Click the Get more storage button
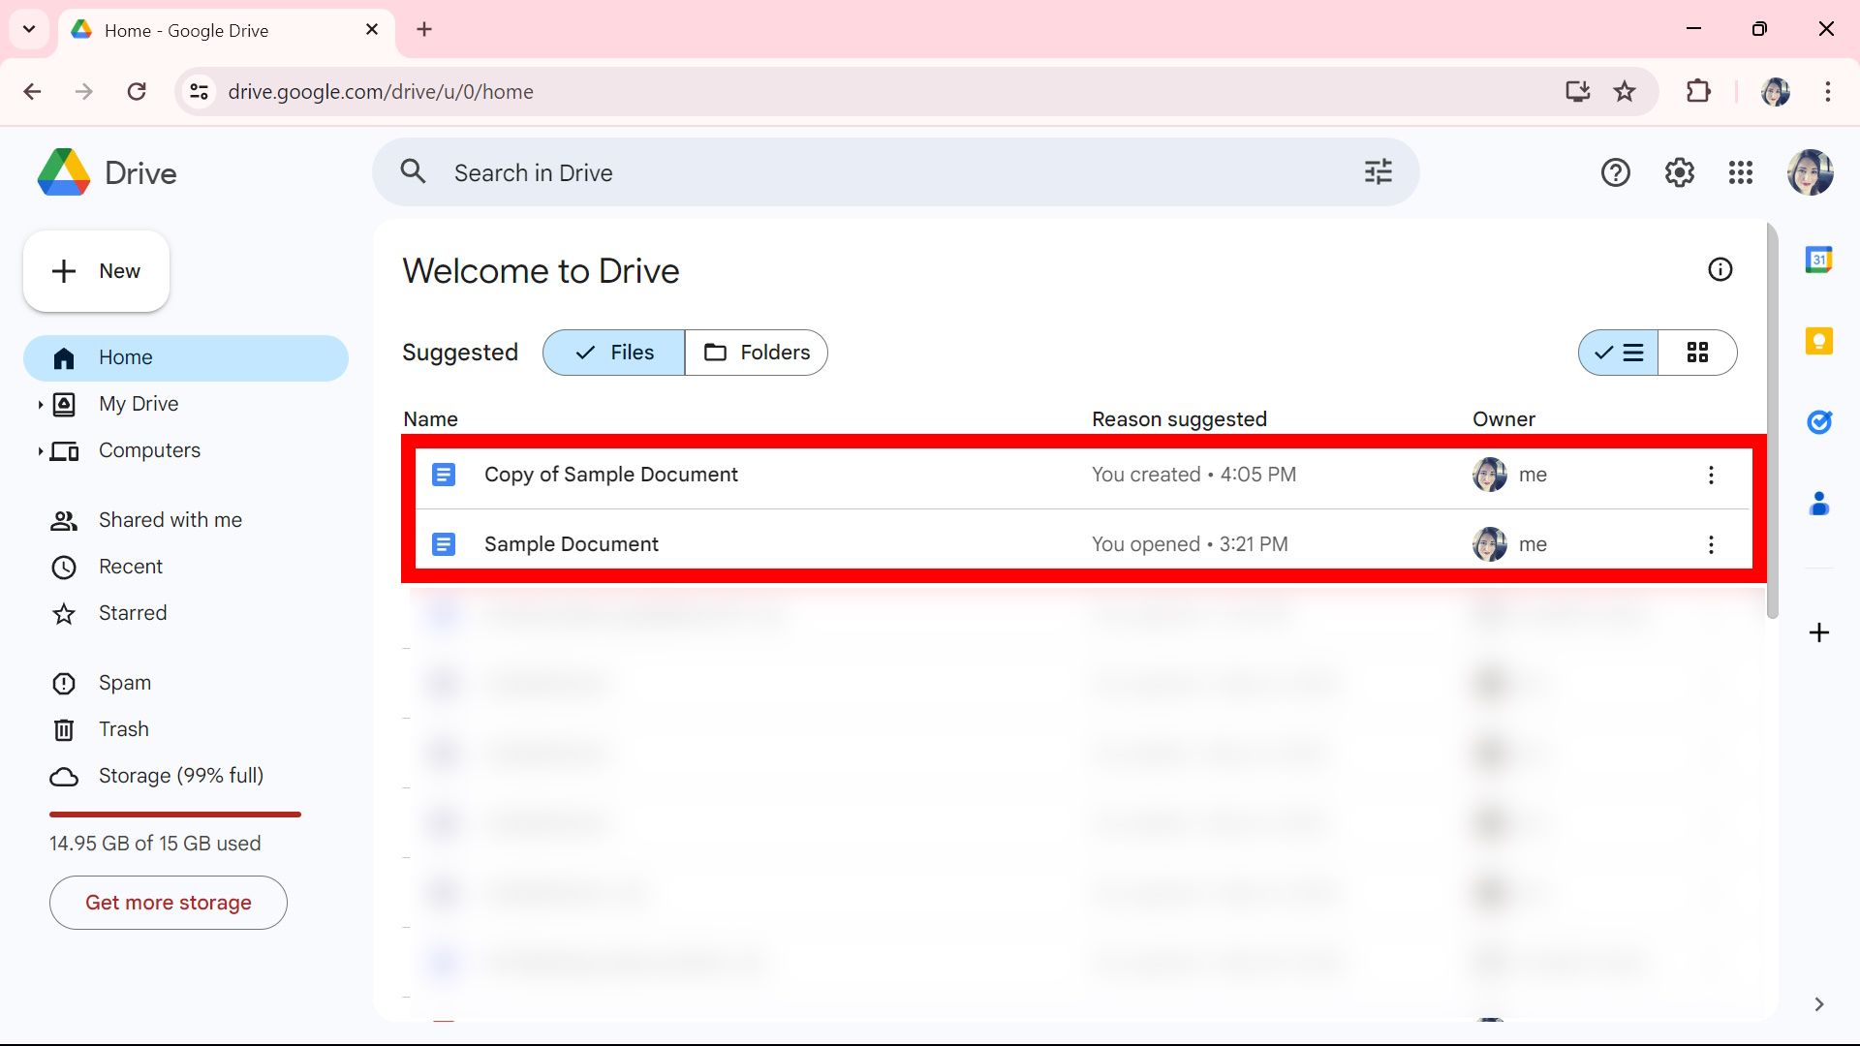1860x1046 pixels. 168,902
